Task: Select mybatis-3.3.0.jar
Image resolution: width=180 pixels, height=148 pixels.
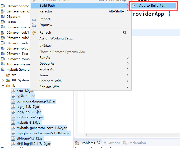Action: pyautogui.click(x=29, y=123)
